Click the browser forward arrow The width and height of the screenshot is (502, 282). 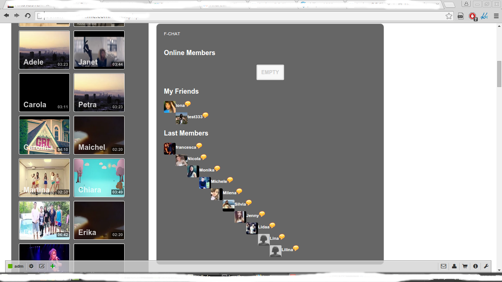(x=17, y=15)
